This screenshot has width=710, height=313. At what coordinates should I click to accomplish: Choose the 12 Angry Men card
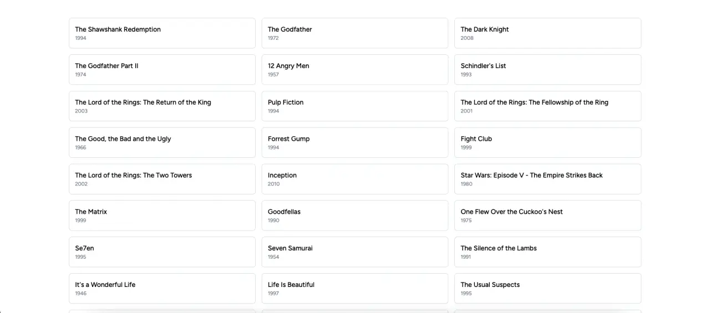(354, 70)
